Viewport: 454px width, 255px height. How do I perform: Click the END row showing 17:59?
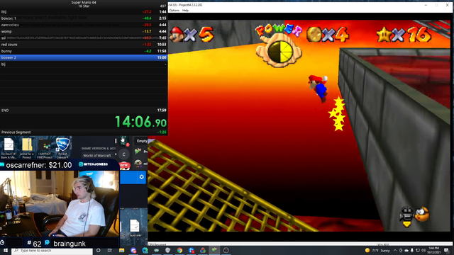84,110
